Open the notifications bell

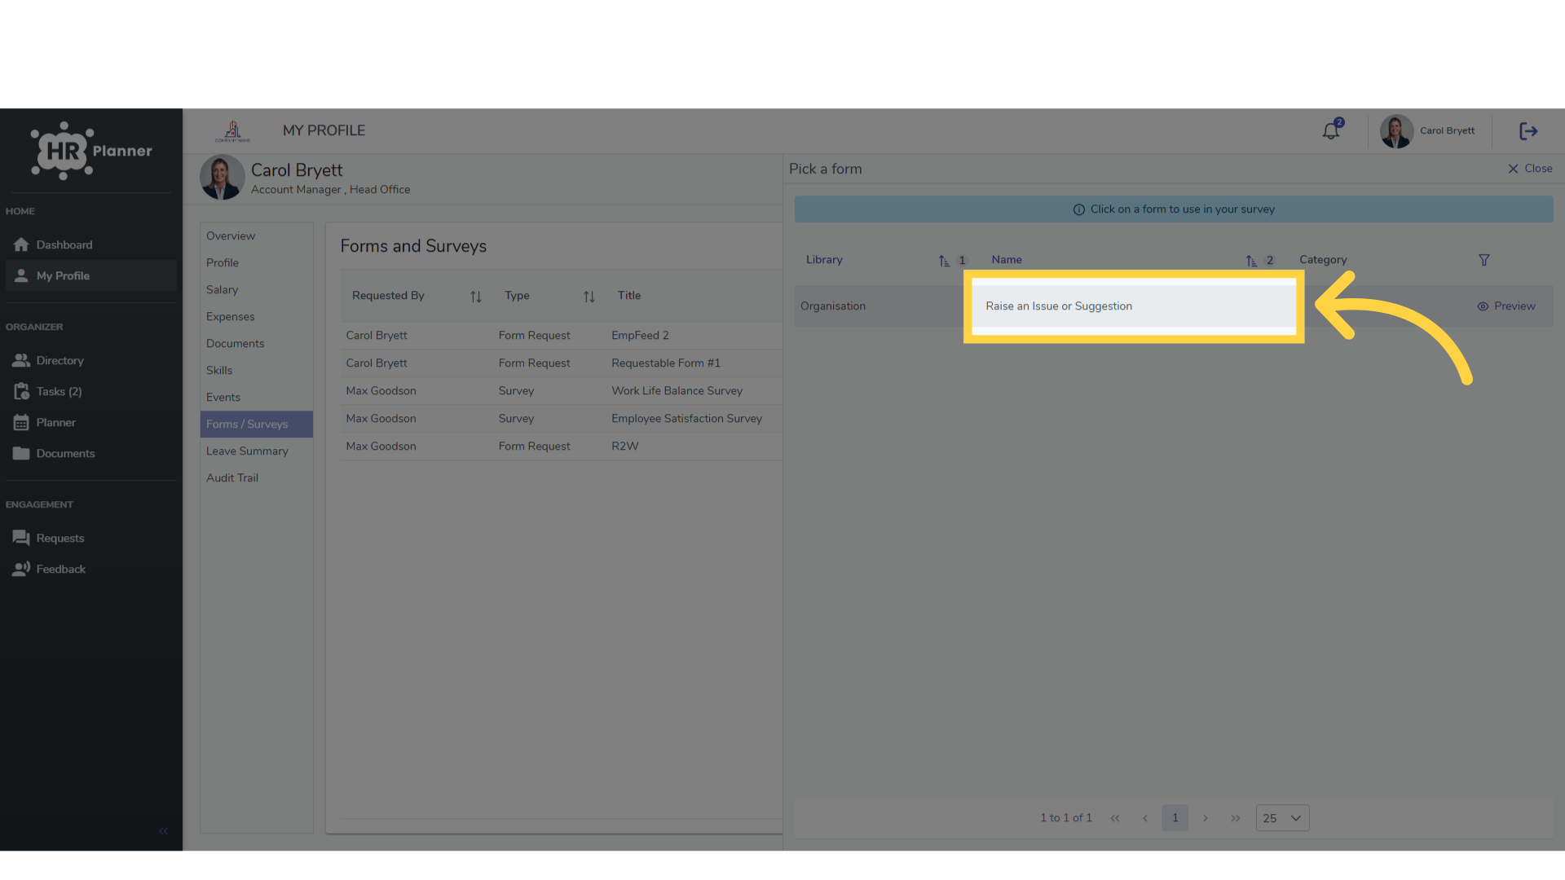pyautogui.click(x=1331, y=130)
